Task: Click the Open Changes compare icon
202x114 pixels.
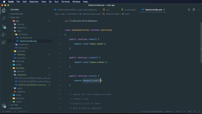Action: [x=189, y=10]
